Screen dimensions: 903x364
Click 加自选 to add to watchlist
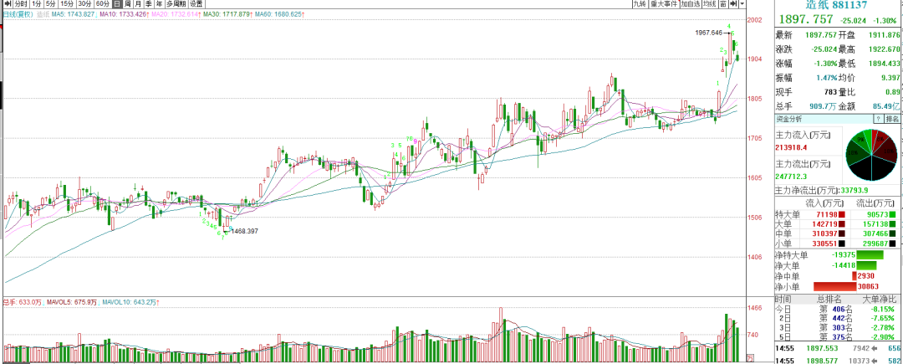coord(689,4)
